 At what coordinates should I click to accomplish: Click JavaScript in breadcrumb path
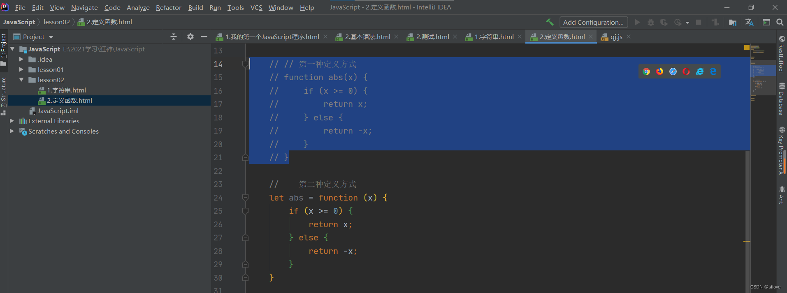(x=19, y=22)
